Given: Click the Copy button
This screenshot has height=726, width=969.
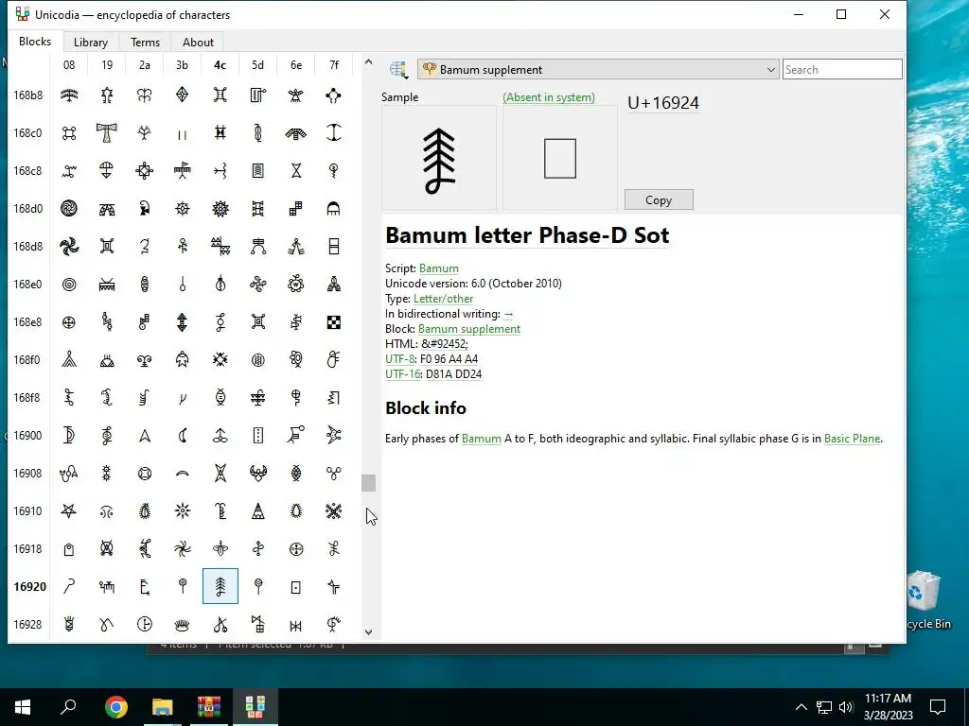Looking at the screenshot, I should [659, 199].
